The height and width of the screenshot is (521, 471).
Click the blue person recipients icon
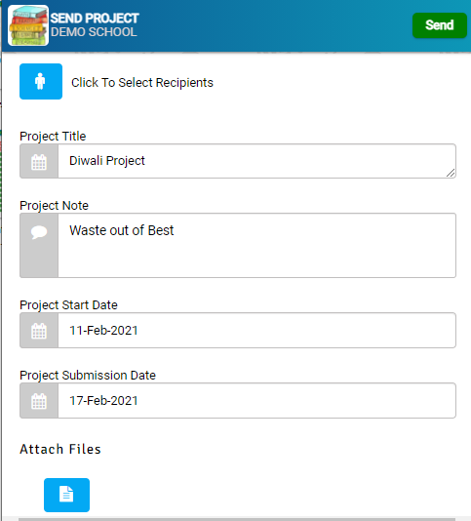[41, 81]
